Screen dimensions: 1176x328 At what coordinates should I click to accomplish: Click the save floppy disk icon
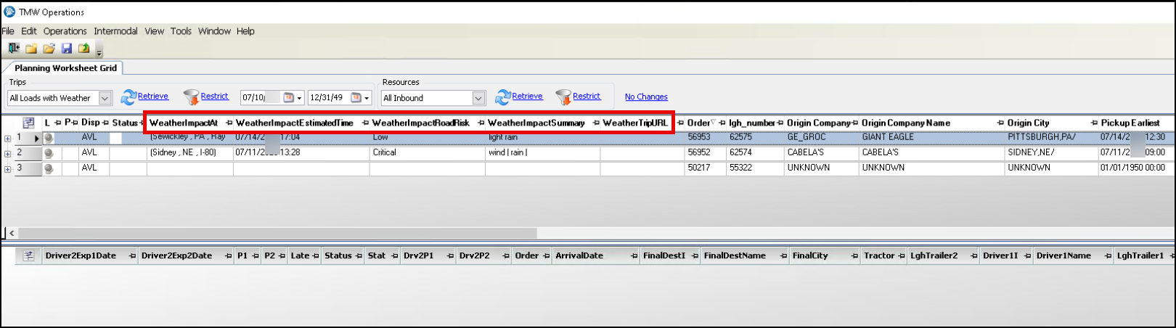pyautogui.click(x=67, y=49)
